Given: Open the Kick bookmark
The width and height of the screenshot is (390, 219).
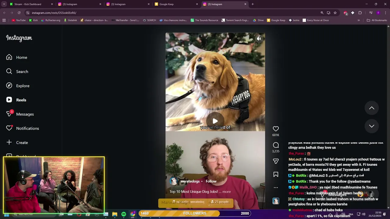Looking at the screenshot, I should 33,20.
